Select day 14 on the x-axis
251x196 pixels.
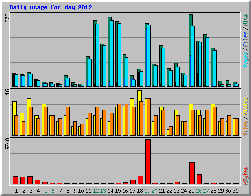[110, 191]
